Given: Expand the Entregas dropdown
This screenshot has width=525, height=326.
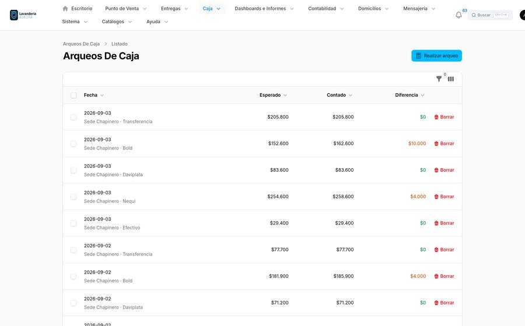Looking at the screenshot, I should click(174, 8).
